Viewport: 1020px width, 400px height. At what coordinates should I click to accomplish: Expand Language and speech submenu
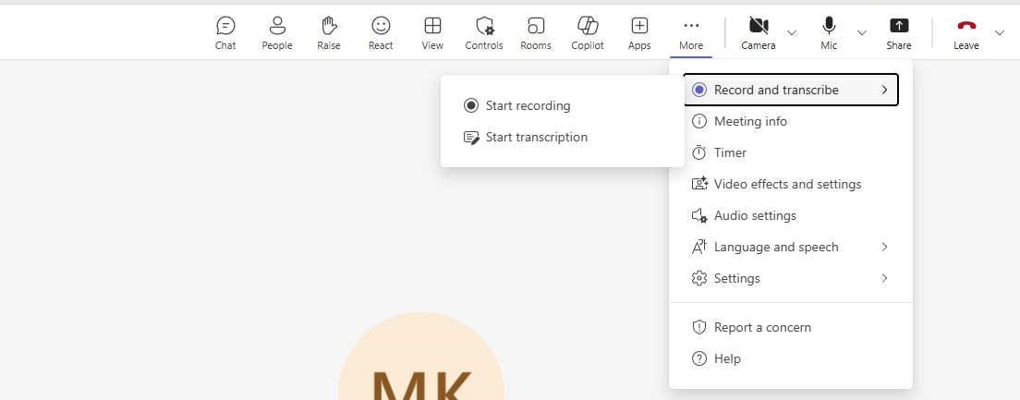pos(791,248)
